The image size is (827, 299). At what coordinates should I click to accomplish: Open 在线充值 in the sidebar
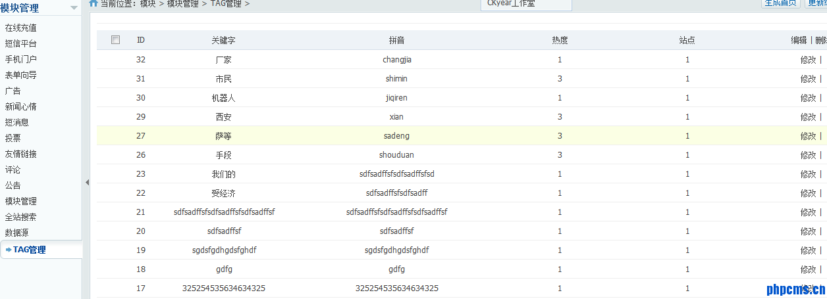[21, 28]
